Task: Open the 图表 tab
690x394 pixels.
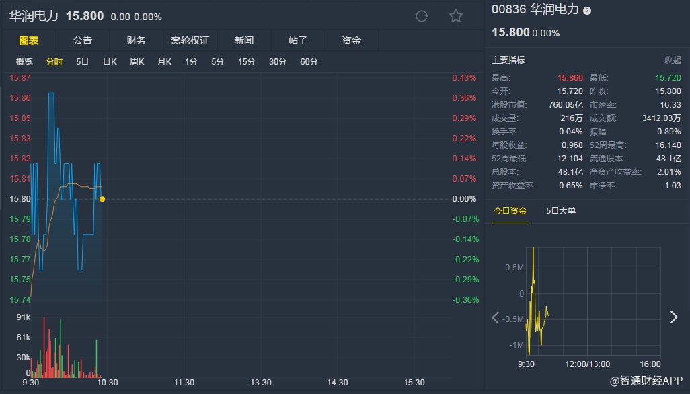Action: (29, 40)
